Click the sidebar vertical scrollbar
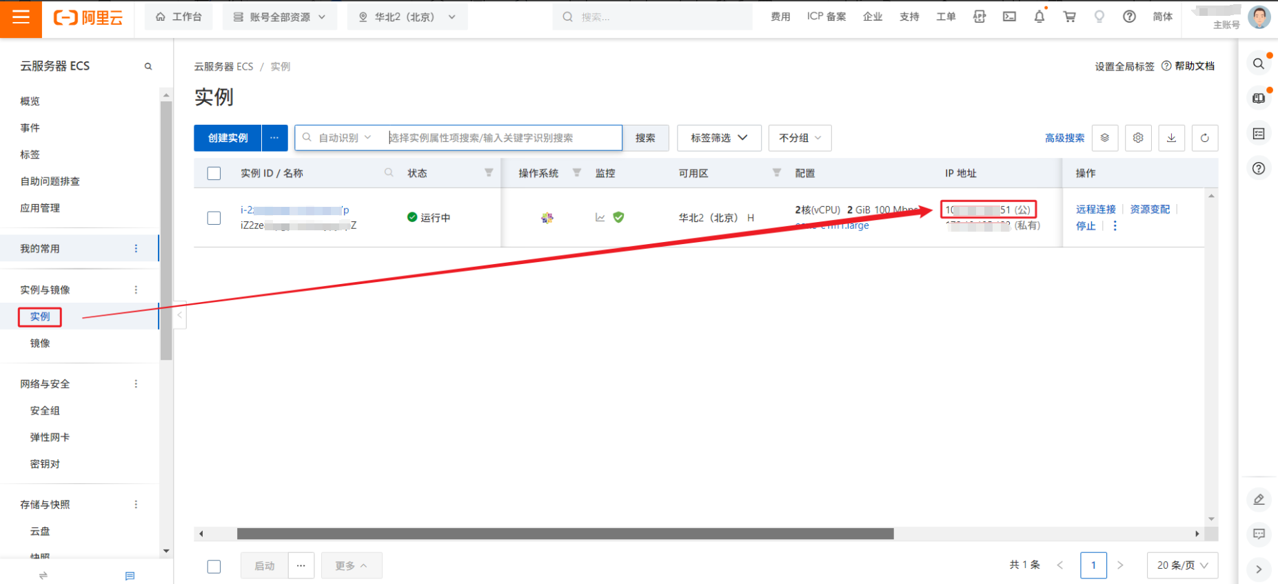 (x=166, y=231)
